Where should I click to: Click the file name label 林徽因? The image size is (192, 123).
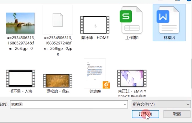click(x=169, y=38)
